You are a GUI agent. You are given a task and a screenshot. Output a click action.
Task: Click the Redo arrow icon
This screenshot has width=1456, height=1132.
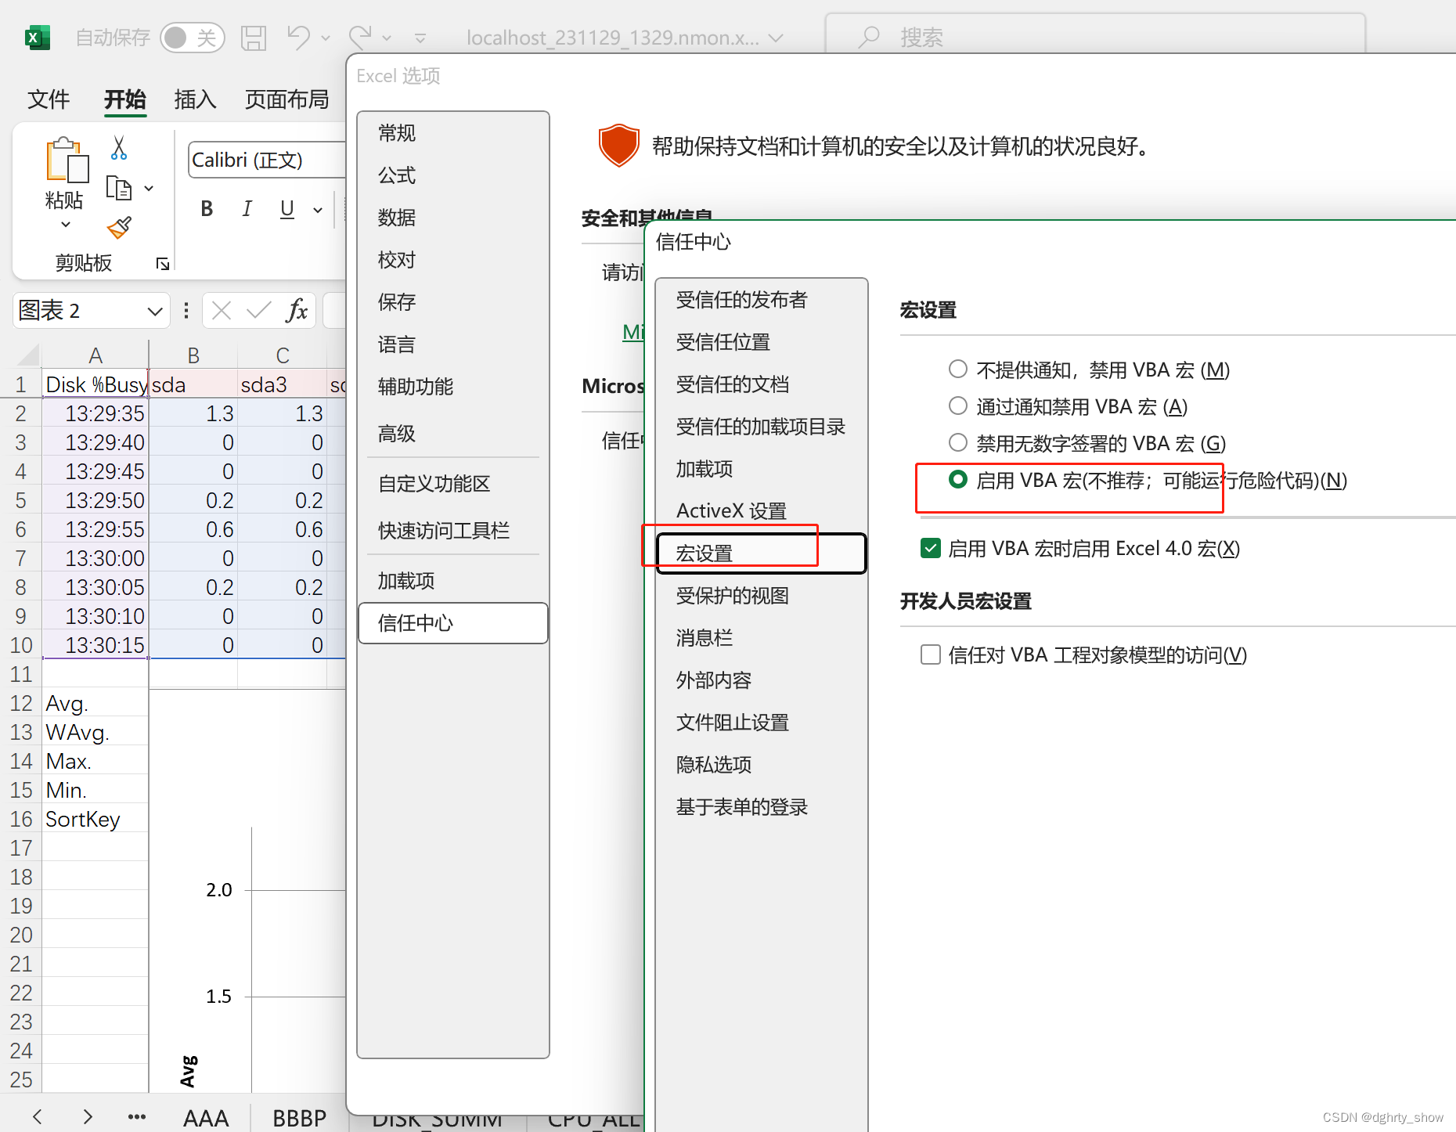pos(360,37)
